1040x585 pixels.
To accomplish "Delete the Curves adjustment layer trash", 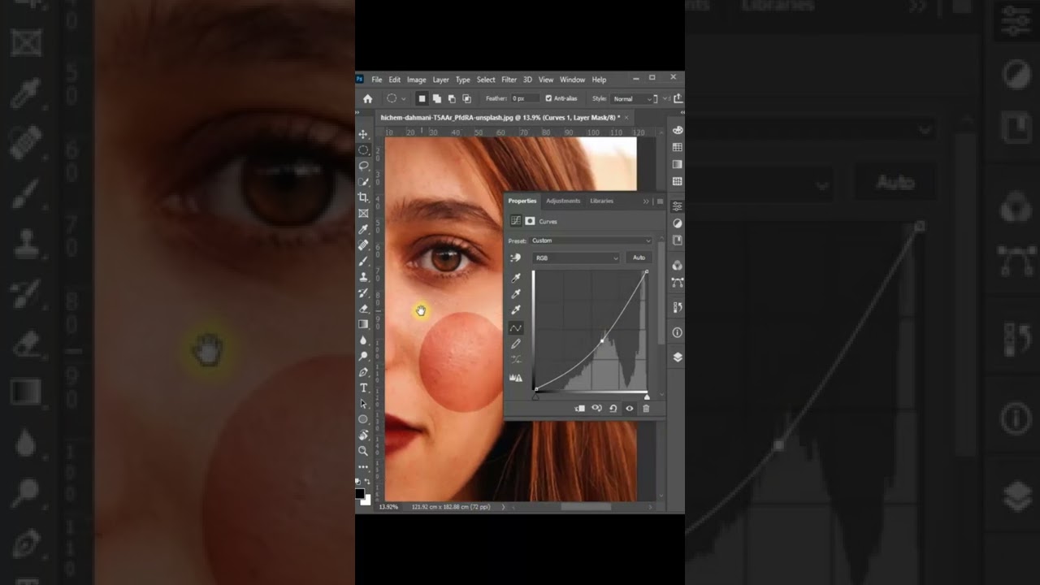I will (x=646, y=409).
